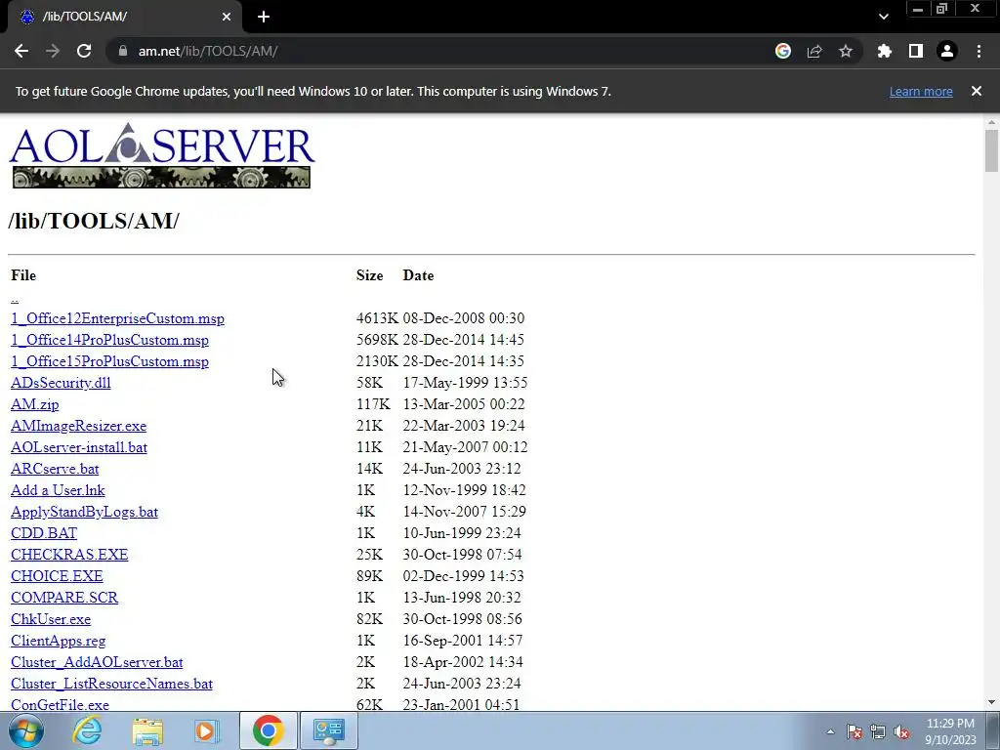Open Chrome three-dot menu
Viewport: 1000px width, 750px height.
(979, 51)
